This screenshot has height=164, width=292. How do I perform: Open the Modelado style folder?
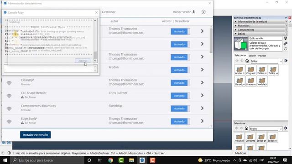[262, 81]
